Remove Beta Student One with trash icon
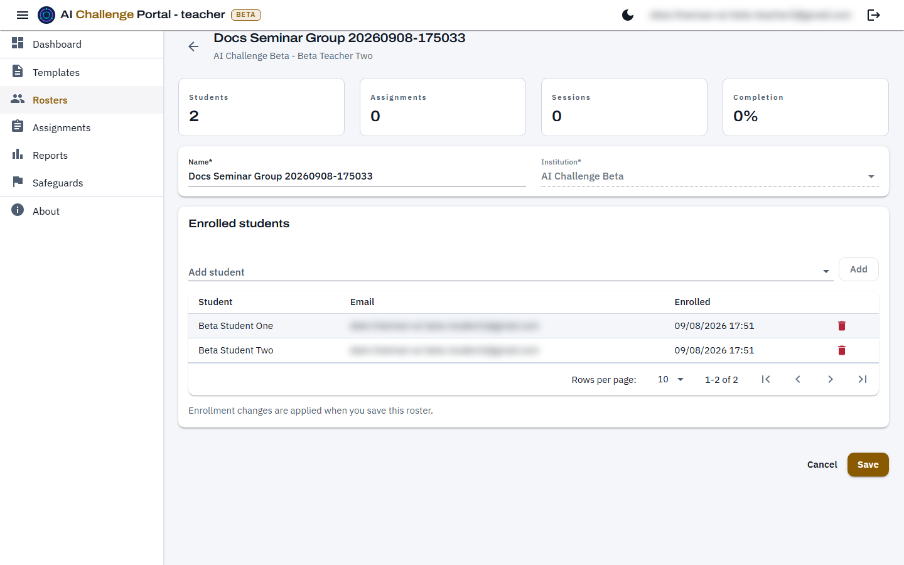 coord(842,326)
